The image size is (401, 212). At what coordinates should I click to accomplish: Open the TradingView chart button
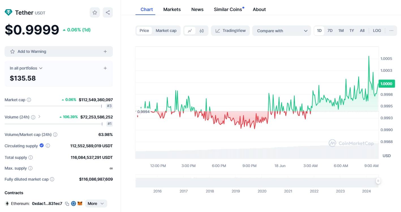pyautogui.click(x=230, y=31)
